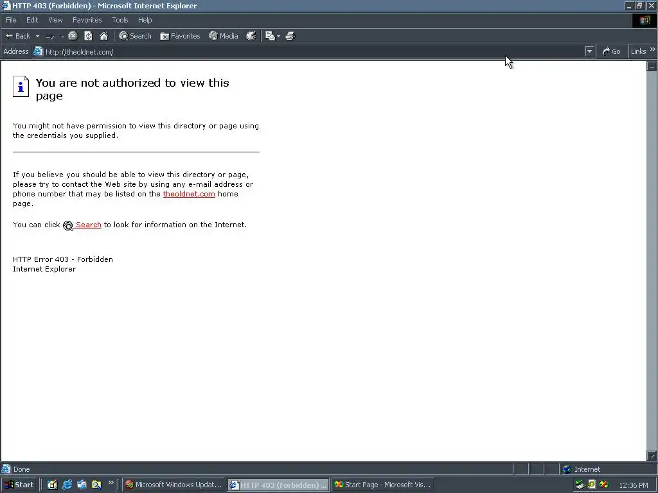Open the View menu
The image size is (658, 493).
55,20
